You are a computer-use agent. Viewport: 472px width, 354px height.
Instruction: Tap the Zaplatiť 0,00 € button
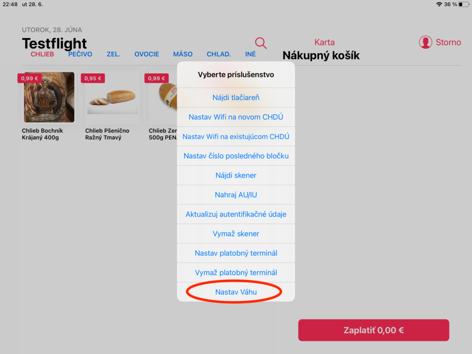coord(373,330)
